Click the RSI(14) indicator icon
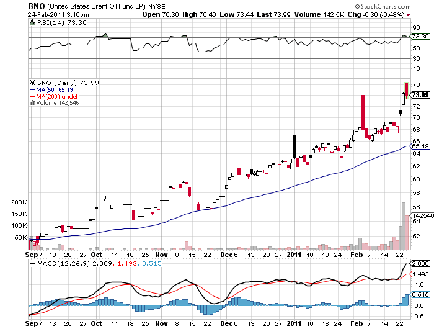 [x=33, y=22]
